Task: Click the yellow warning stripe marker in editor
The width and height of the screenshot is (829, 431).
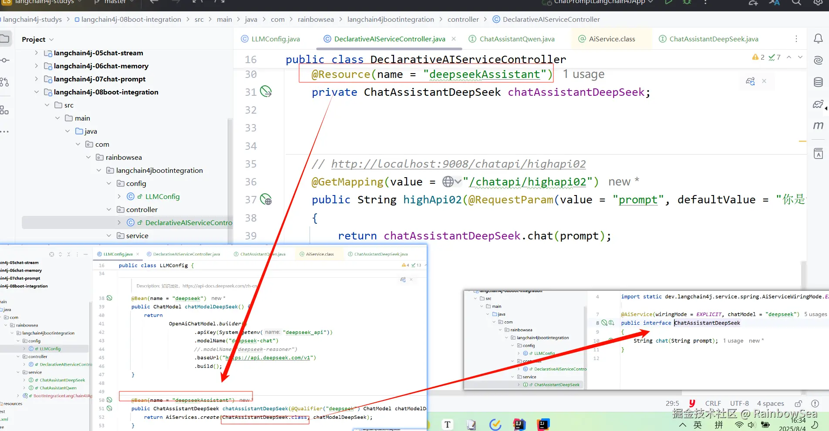Action: [802, 141]
